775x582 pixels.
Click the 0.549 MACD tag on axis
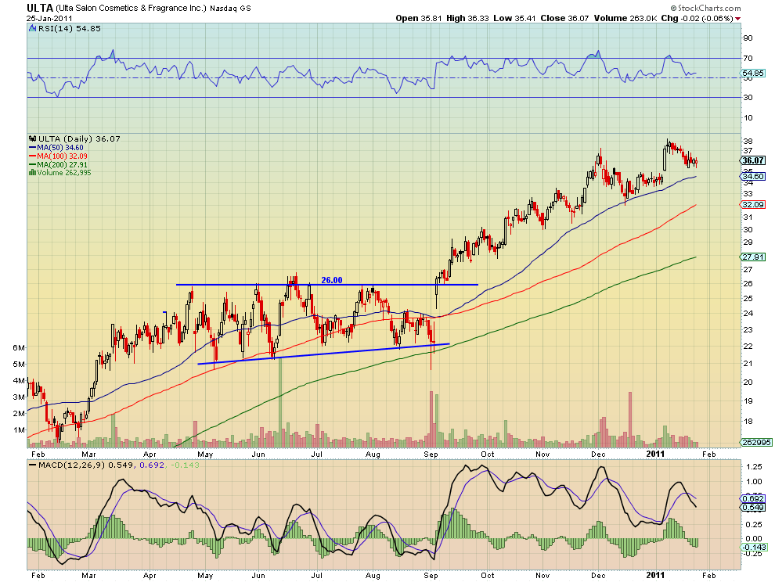pos(753,508)
